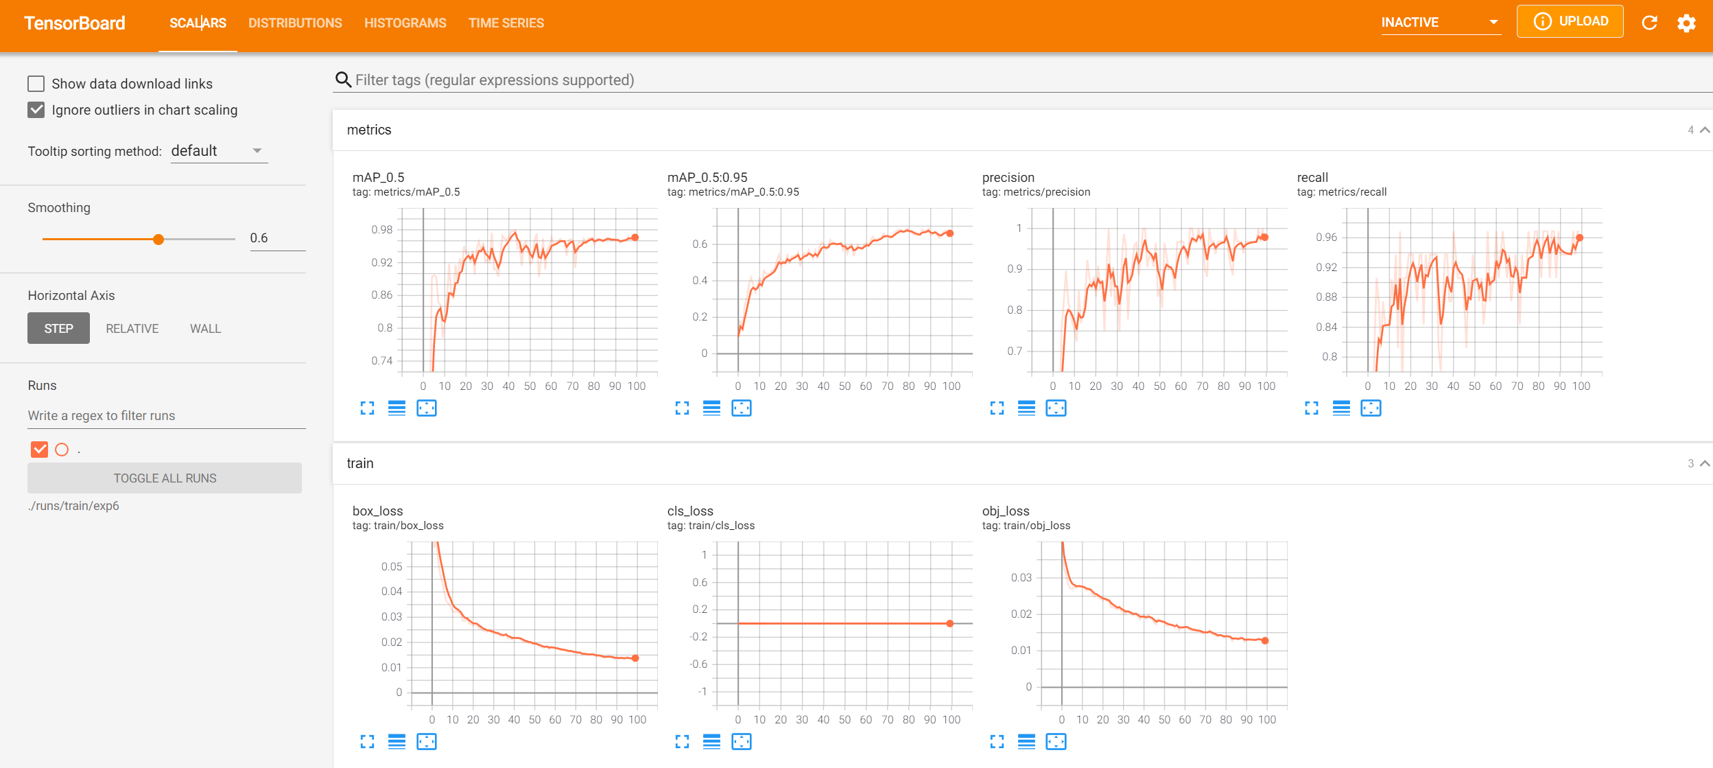Viewport: 1713px width, 768px height.
Task: Open the TIME SERIES tab
Action: [x=506, y=23]
